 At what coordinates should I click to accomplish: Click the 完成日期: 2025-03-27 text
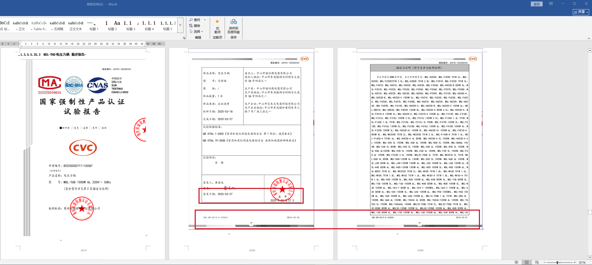218,119
